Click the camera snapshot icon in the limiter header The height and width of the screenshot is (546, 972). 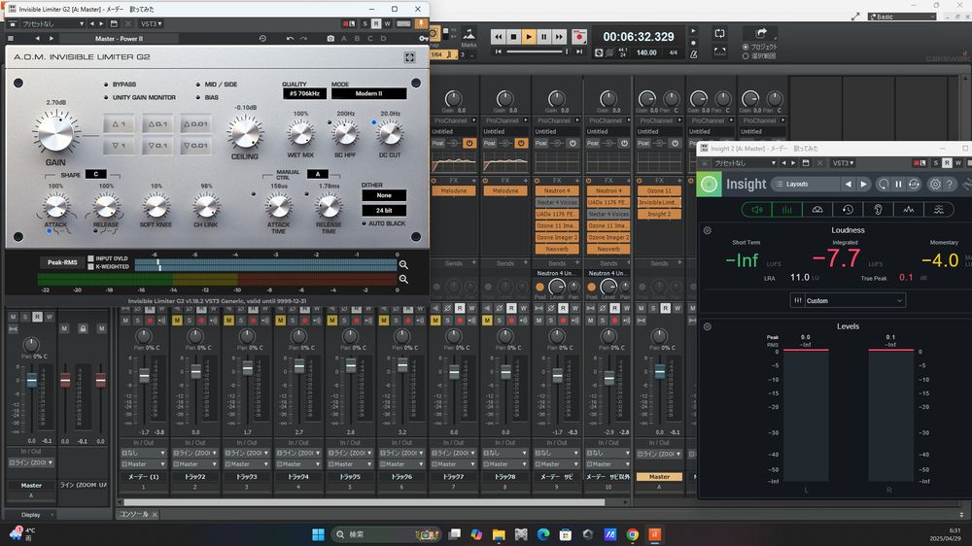pyautogui.click(x=331, y=39)
